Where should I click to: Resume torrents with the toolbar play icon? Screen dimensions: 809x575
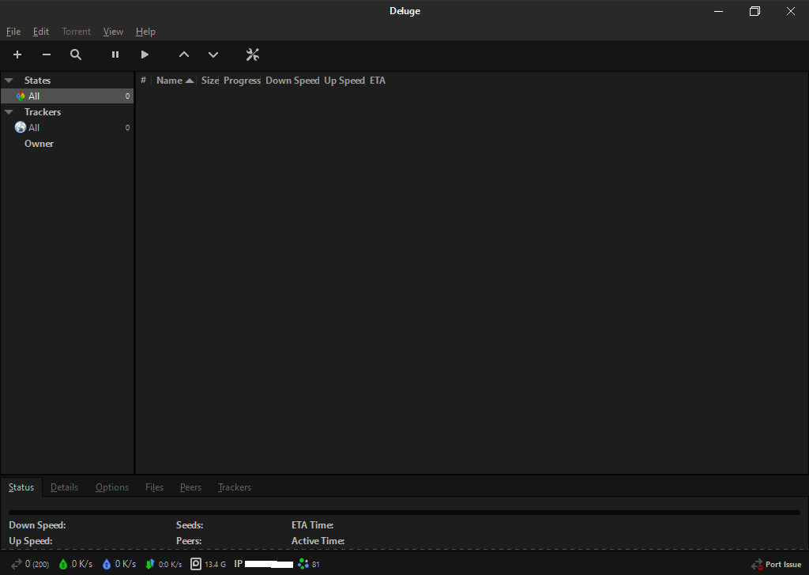click(145, 54)
